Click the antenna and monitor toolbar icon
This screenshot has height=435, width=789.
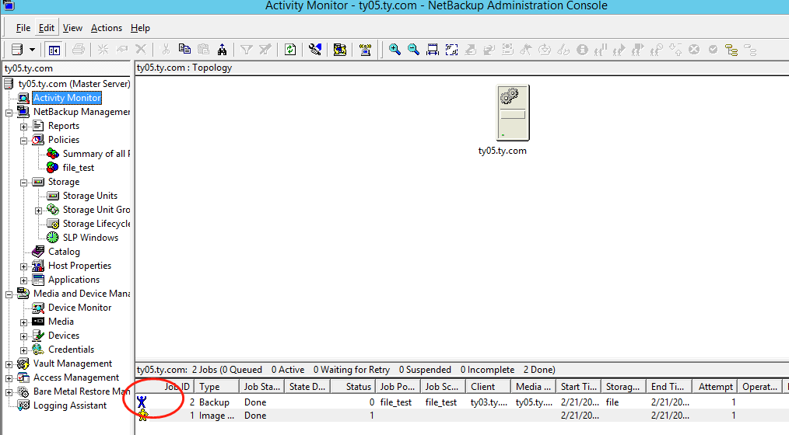365,49
